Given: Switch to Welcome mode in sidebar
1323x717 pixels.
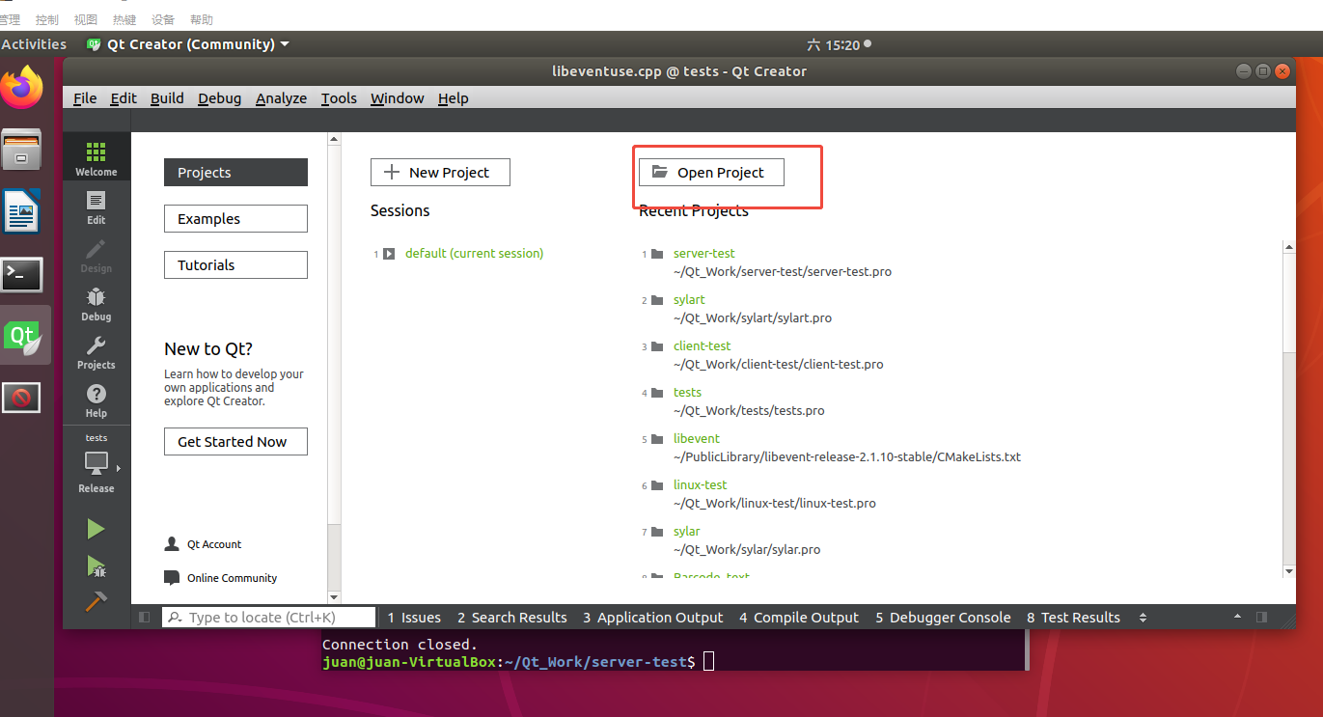Looking at the screenshot, I should pyautogui.click(x=96, y=158).
